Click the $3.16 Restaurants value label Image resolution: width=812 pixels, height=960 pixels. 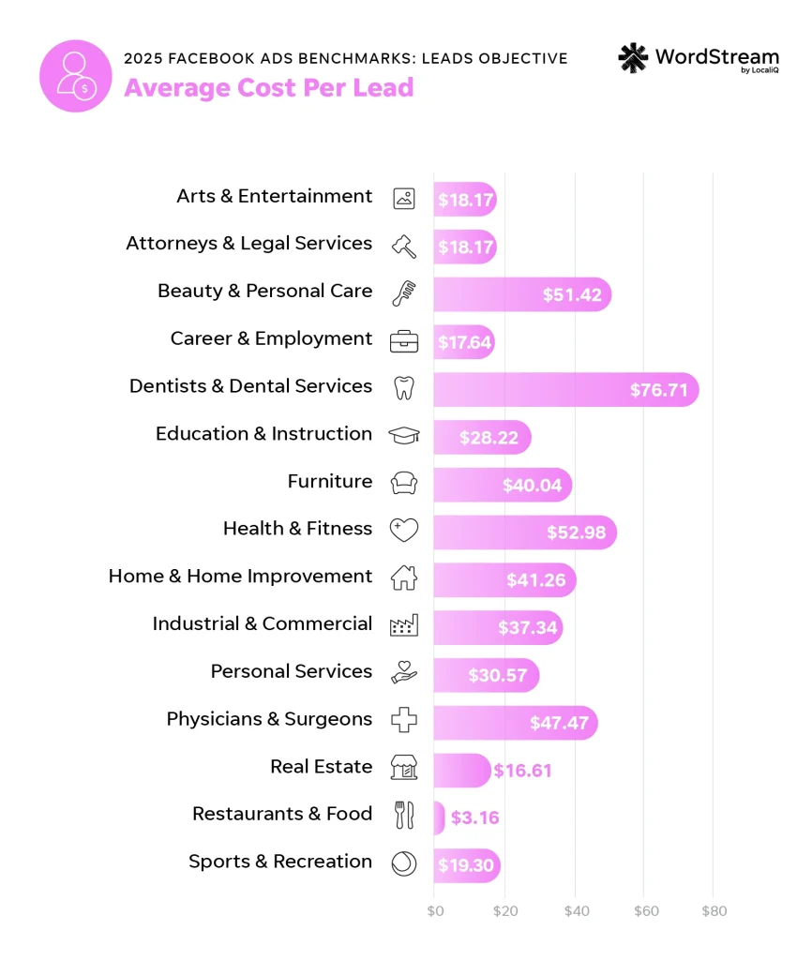[474, 817]
